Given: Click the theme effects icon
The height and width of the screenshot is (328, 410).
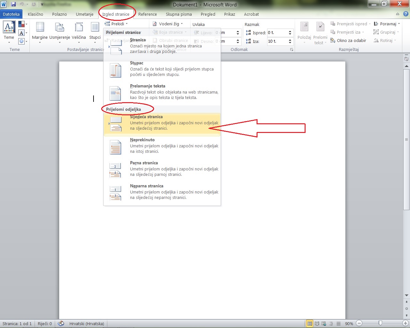Looking at the screenshot, I should coord(22,41).
